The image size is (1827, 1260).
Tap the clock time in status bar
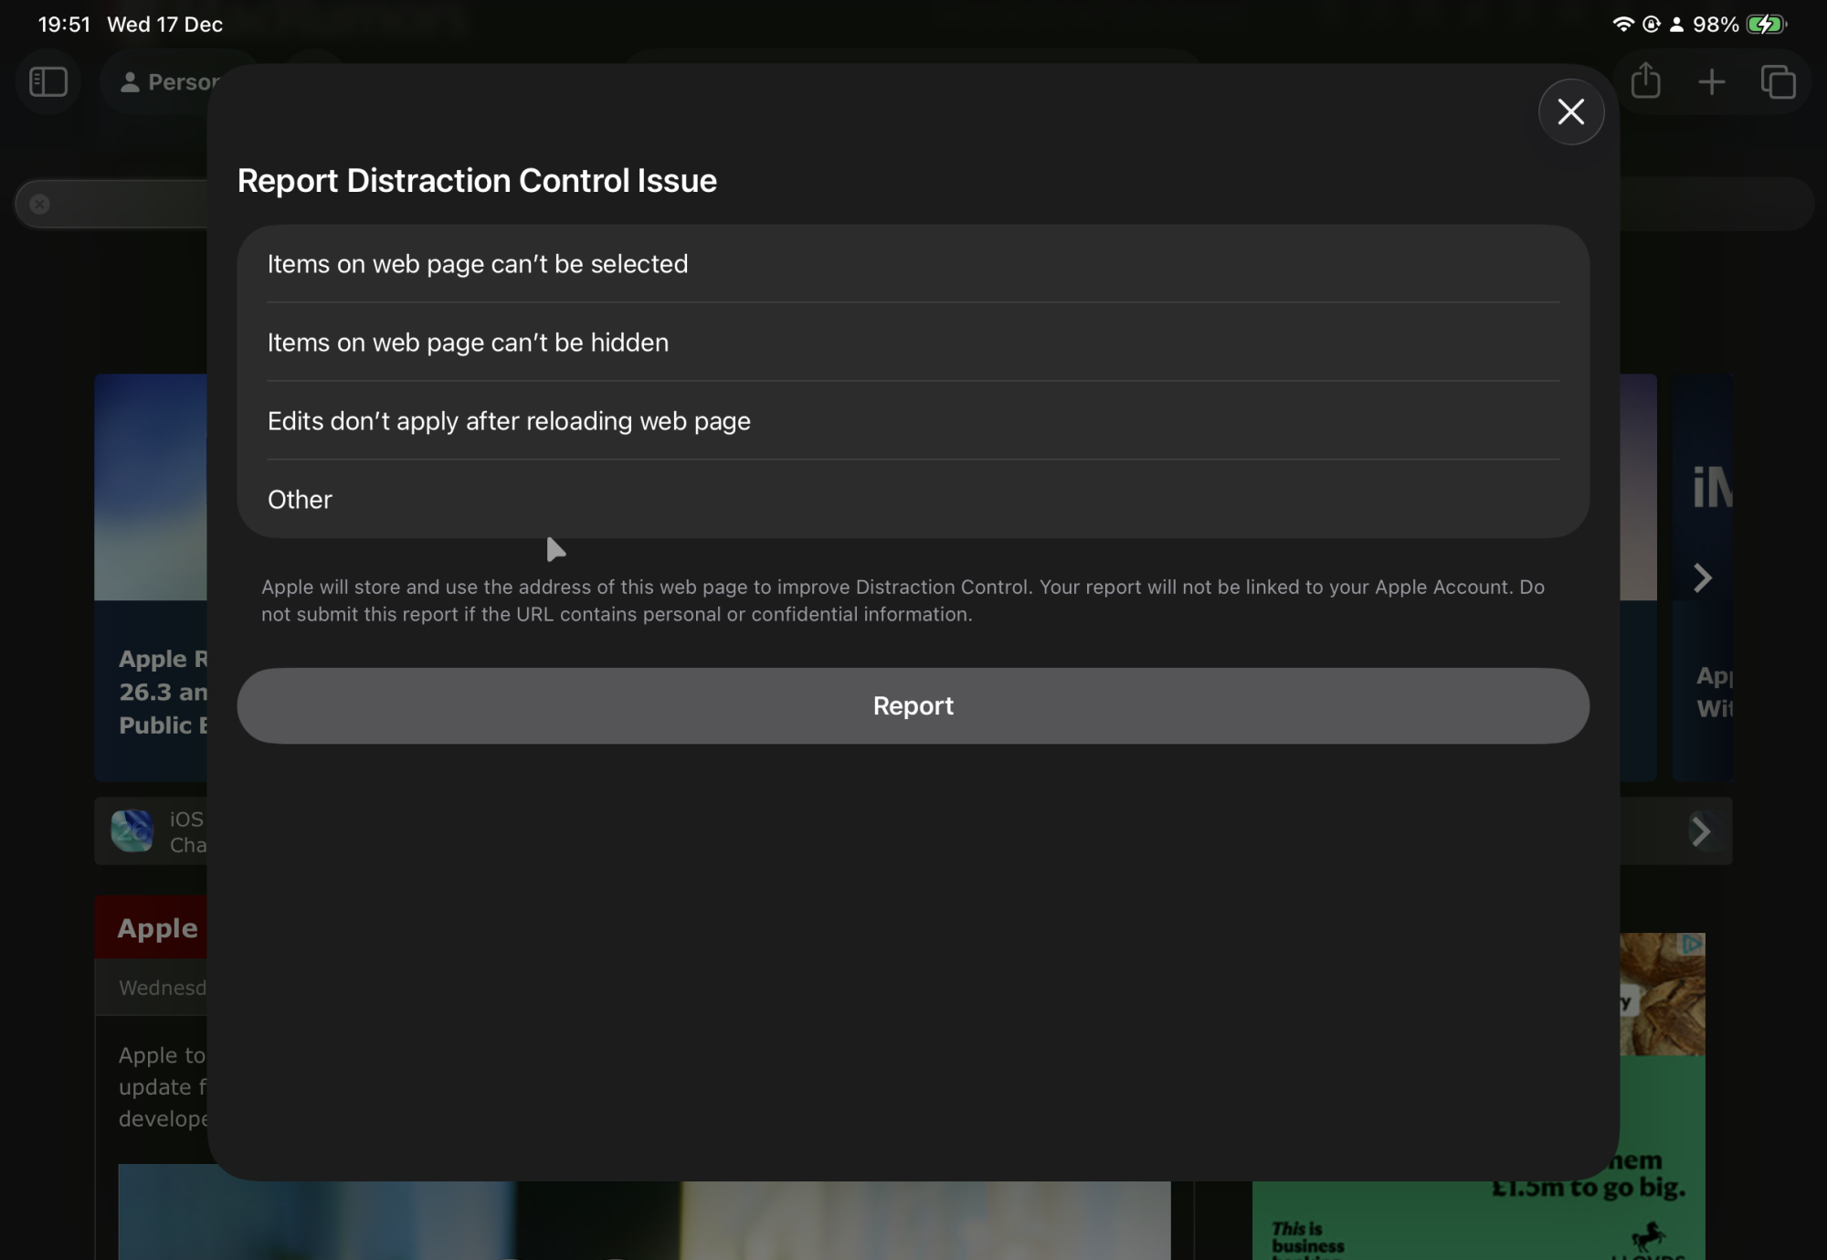[x=64, y=25]
